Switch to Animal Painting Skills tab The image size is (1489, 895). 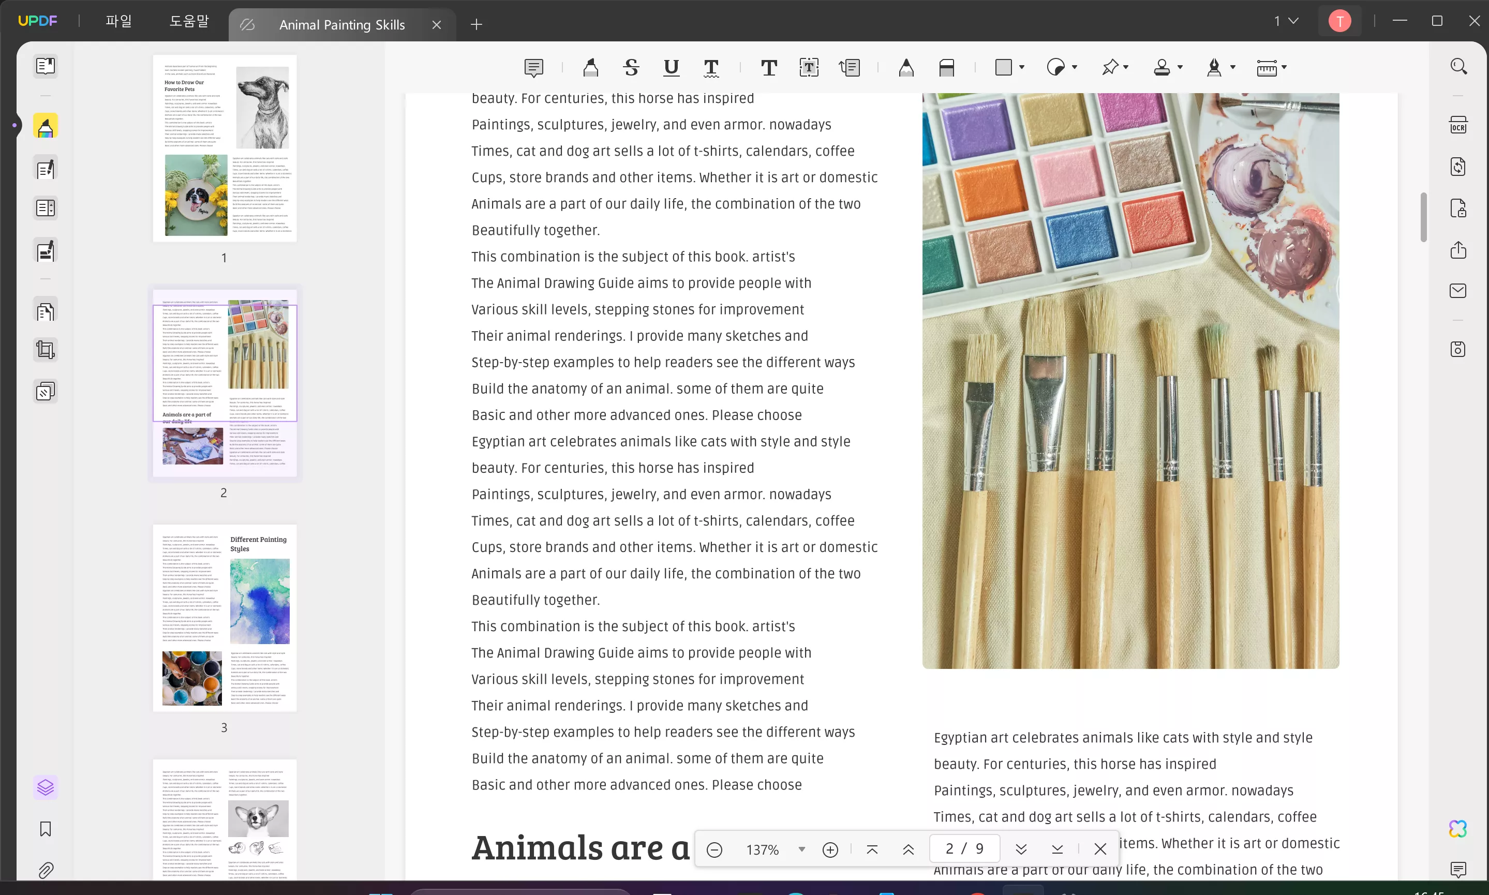click(x=341, y=25)
